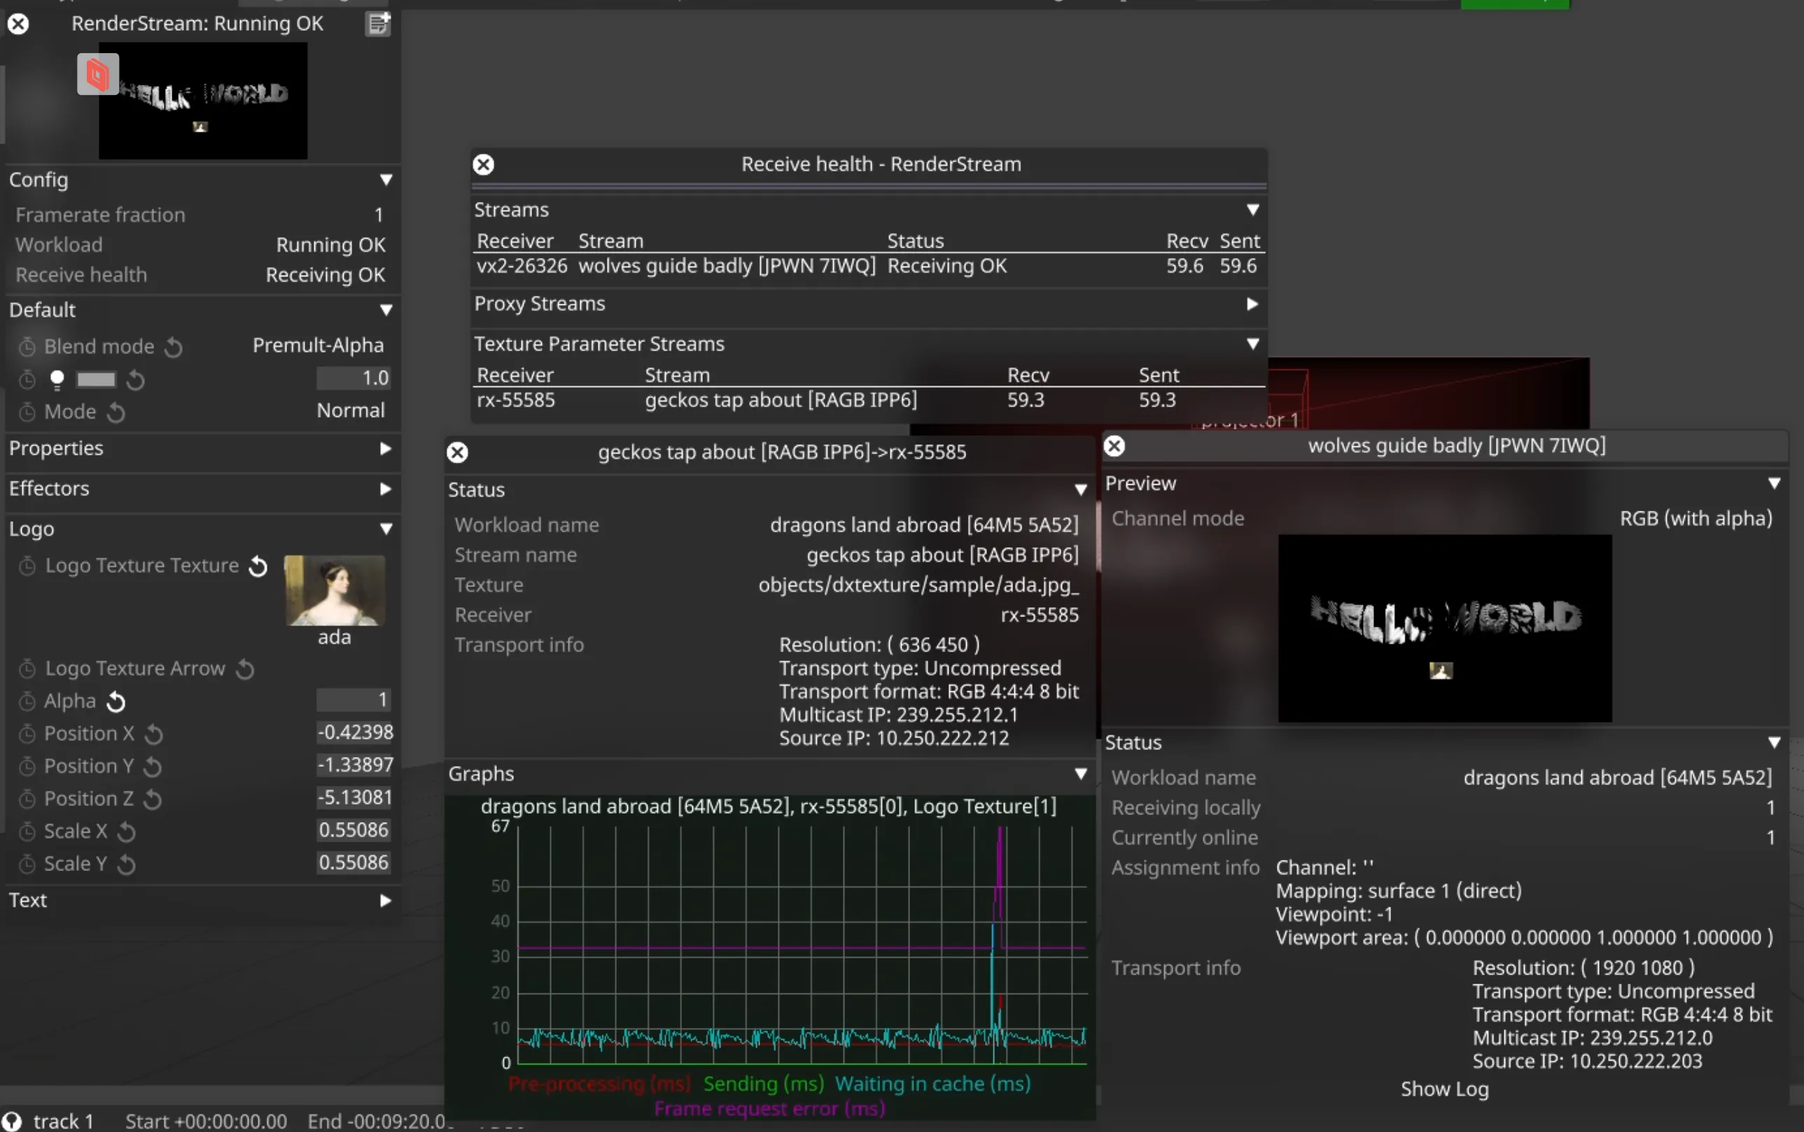1804x1132 pixels.
Task: Change Channel mode from RGB (with alpha)
Action: (x=1696, y=518)
